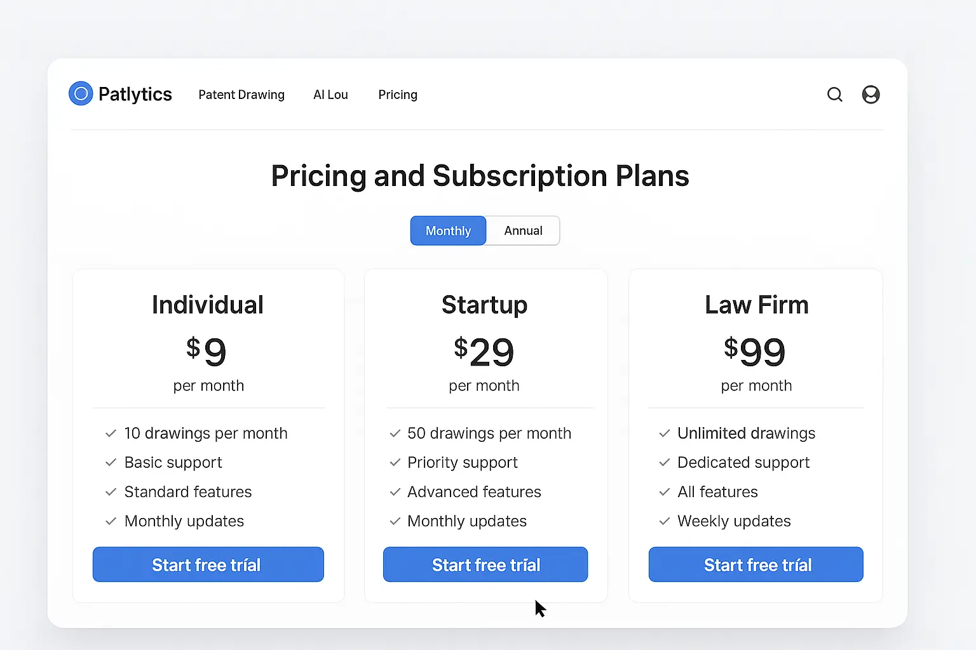The width and height of the screenshot is (976, 650).
Task: Click the Law Firm plan heading
Action: coord(756,305)
